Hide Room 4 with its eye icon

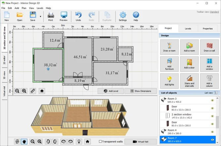tap(212, 132)
